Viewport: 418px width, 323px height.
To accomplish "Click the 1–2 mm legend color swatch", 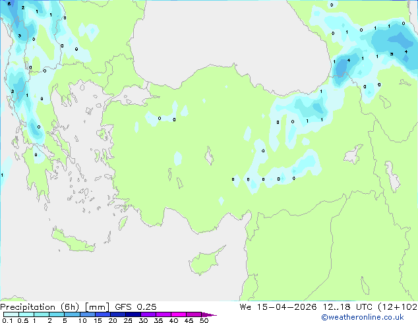I will point(42,314).
